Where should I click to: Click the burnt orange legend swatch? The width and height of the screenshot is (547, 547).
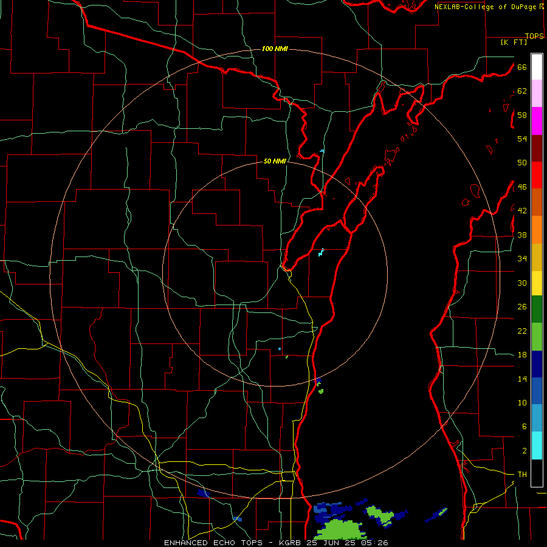click(537, 202)
